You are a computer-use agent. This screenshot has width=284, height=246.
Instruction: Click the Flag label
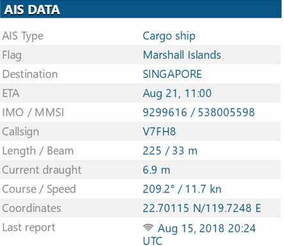tap(12, 55)
